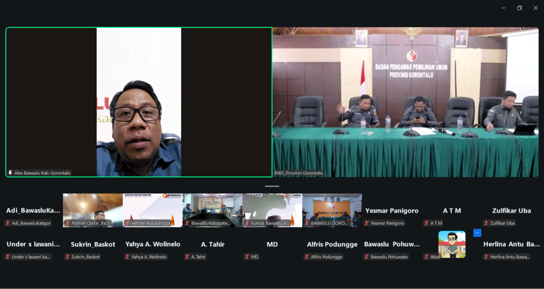
Task: Click the large Yesmar Panigoro display name
Action: [x=392, y=210]
